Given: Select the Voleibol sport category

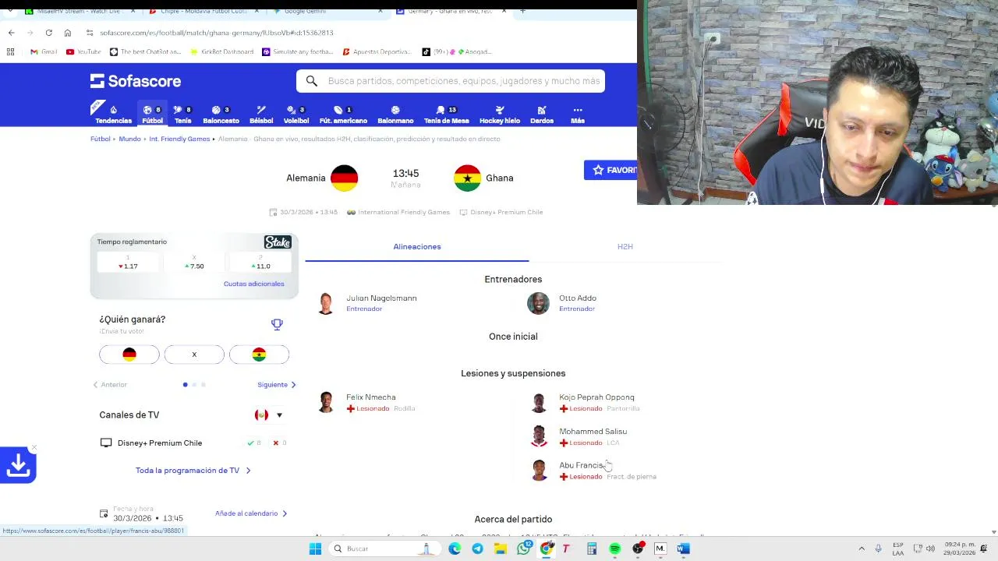Looking at the screenshot, I should pyautogui.click(x=296, y=114).
